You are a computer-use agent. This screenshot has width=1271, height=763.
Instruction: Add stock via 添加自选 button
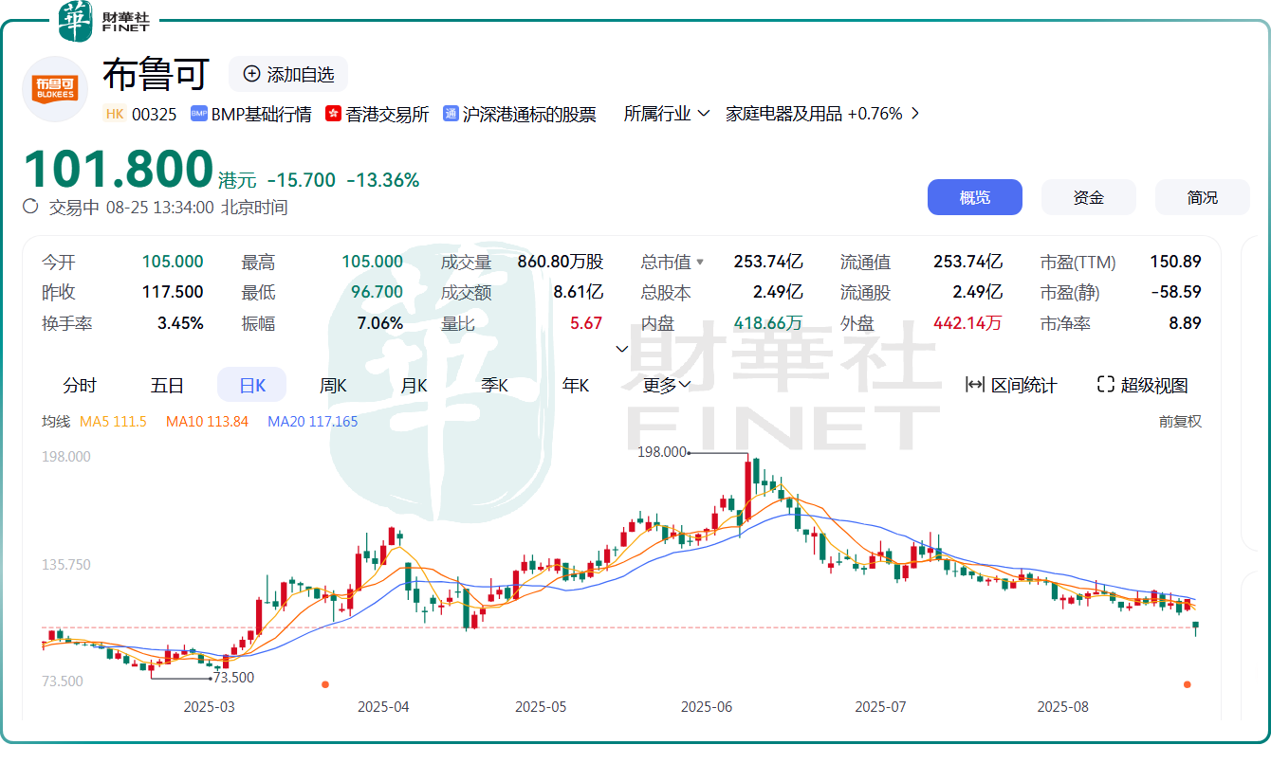pyautogui.click(x=288, y=74)
